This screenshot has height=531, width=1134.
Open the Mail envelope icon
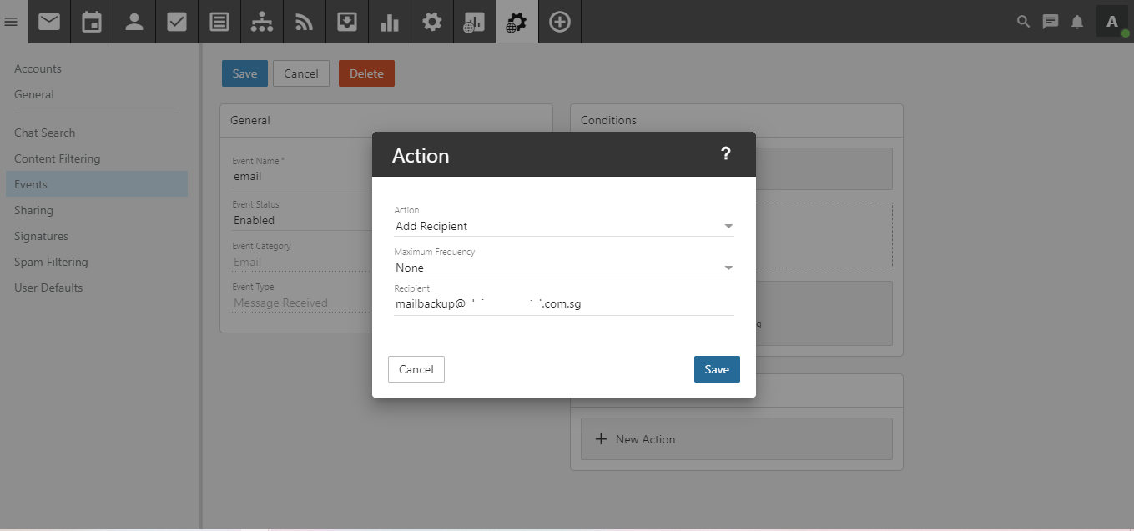coord(49,22)
